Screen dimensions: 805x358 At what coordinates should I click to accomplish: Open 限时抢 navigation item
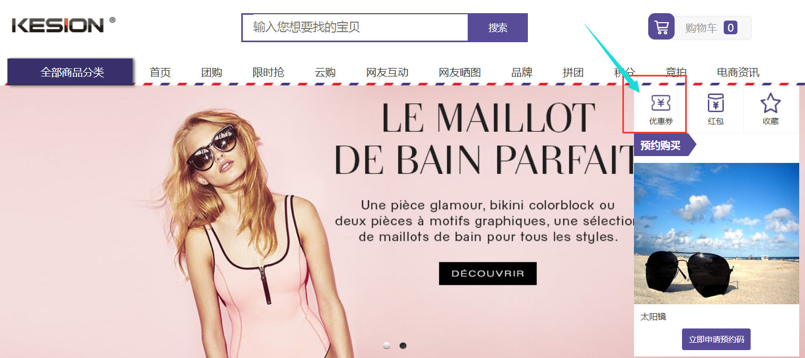click(268, 72)
